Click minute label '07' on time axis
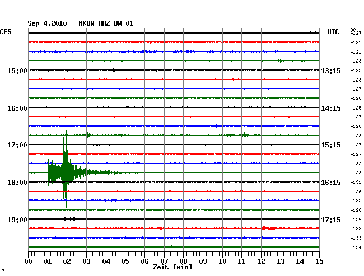Viewport: 364px width, 276px height. (x=164, y=261)
